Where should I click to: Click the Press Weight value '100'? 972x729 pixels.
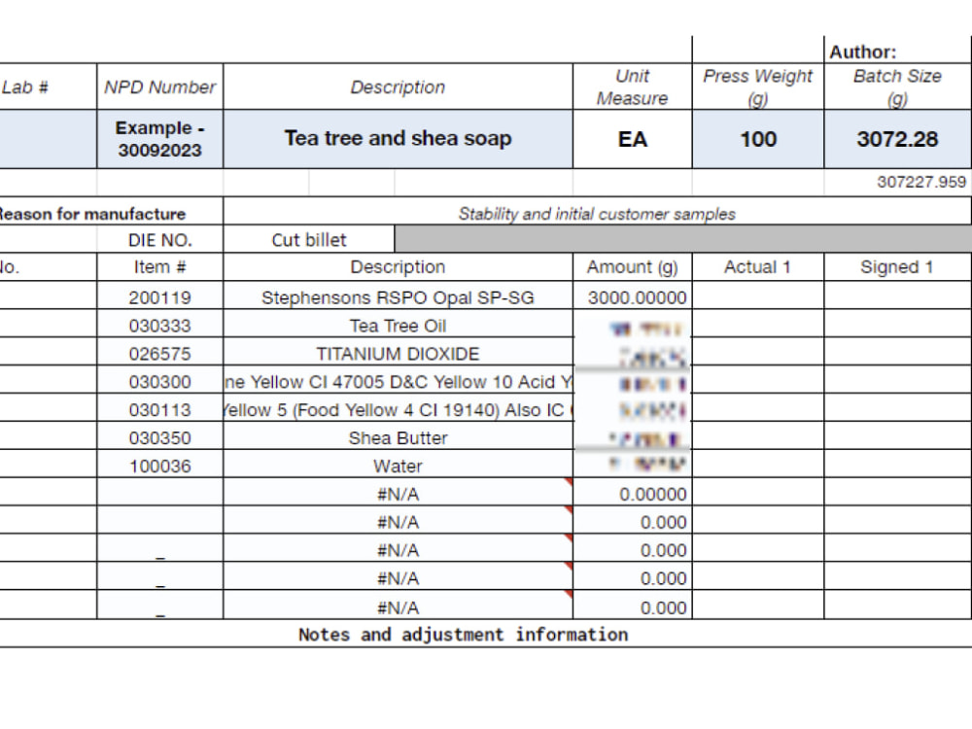point(757,139)
